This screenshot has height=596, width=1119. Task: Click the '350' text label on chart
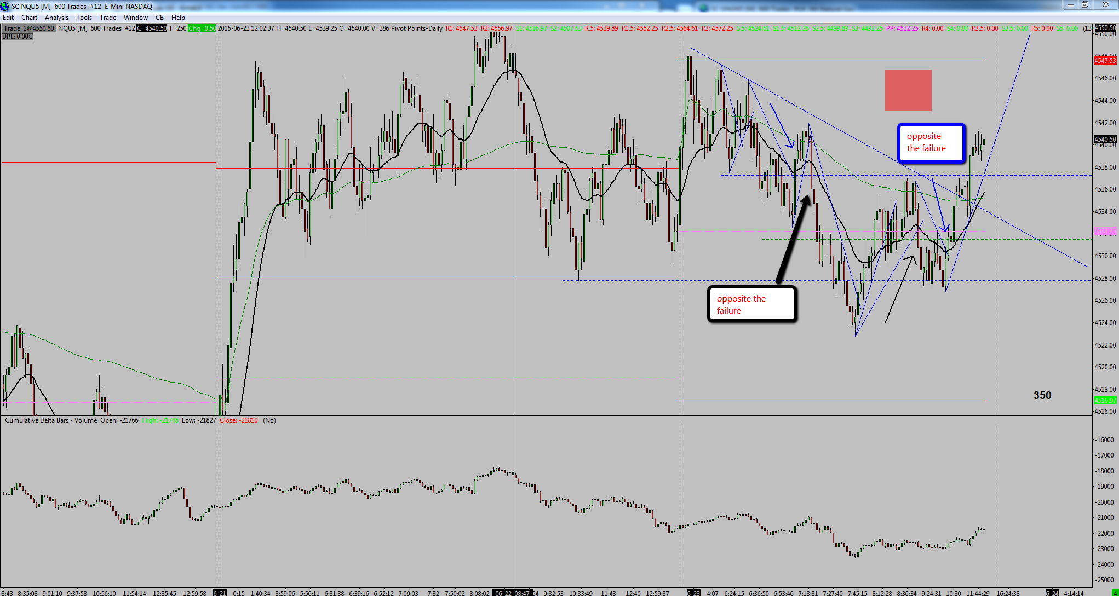[x=1042, y=395]
